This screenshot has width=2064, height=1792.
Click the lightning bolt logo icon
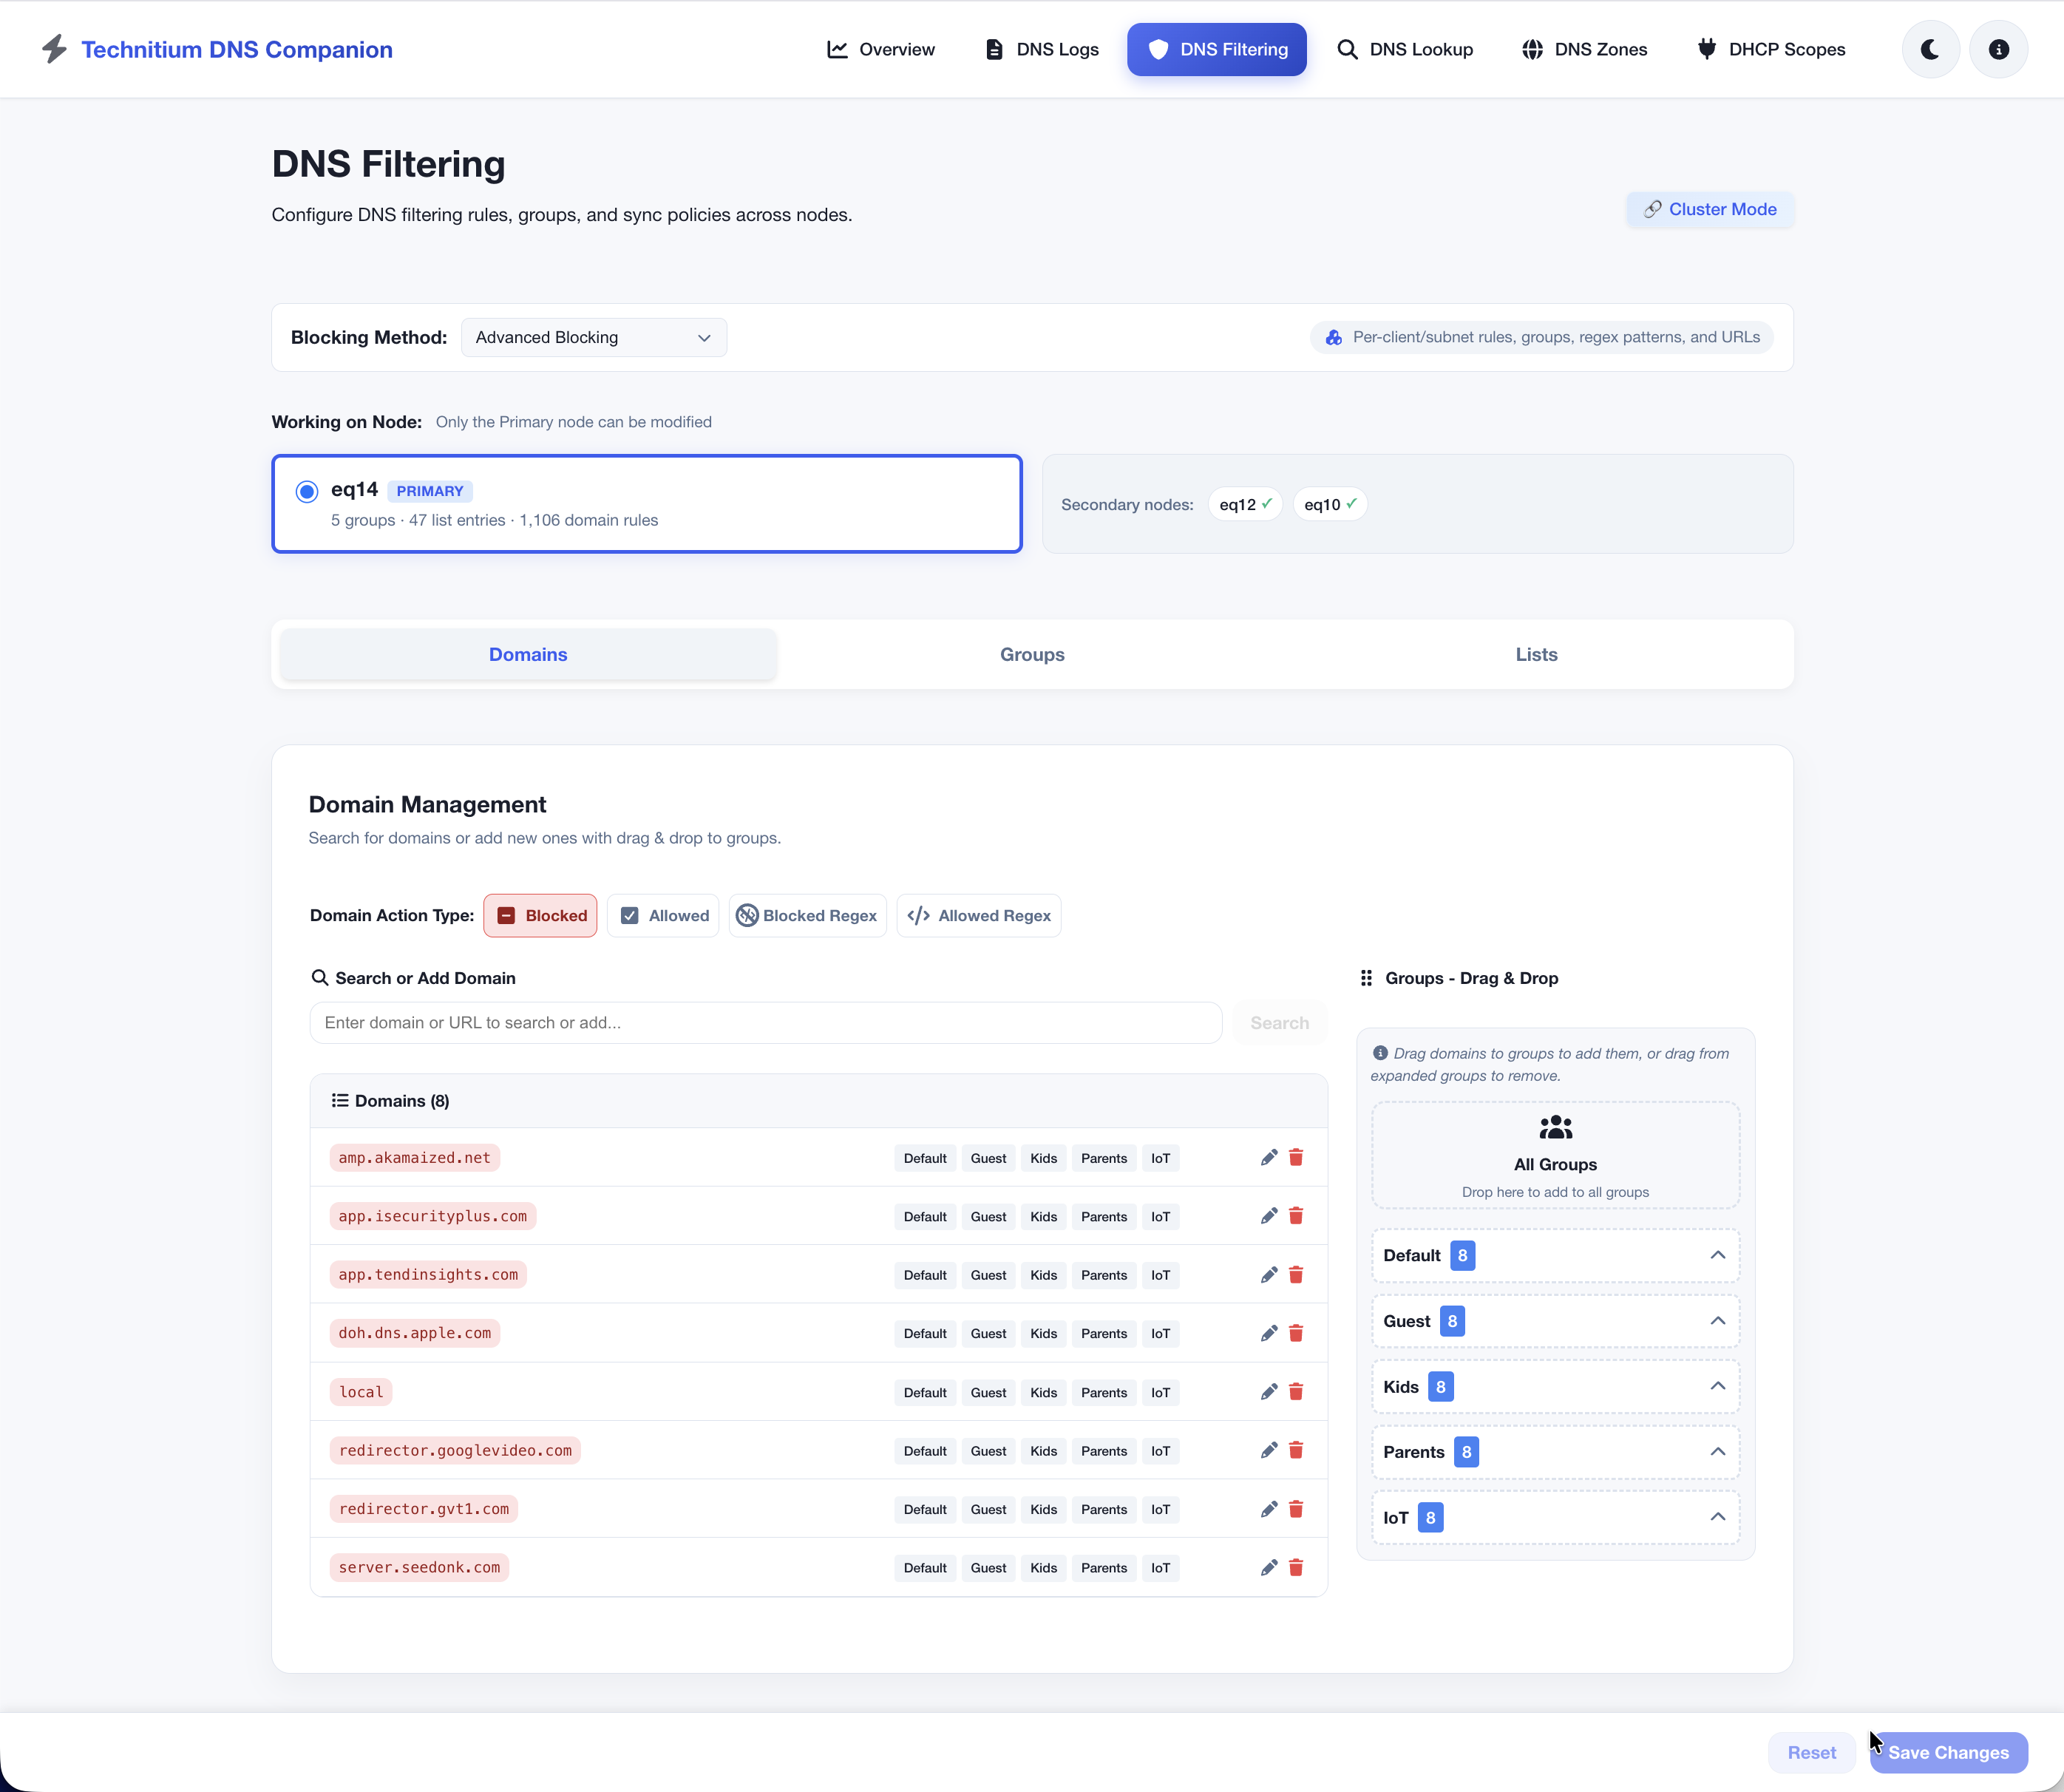55,49
